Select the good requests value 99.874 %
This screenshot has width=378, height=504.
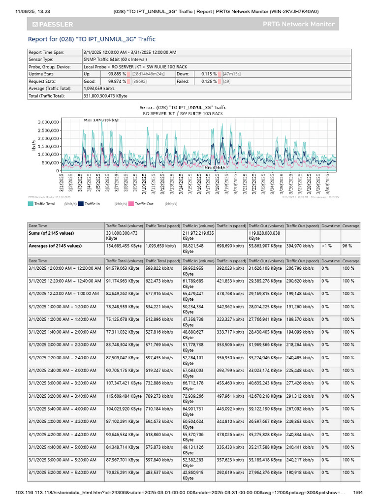point(117,81)
